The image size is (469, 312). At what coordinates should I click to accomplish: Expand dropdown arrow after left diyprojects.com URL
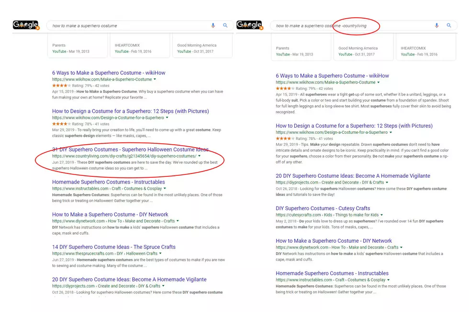(163, 286)
